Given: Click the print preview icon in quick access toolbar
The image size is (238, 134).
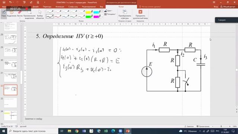Looking at the screenshot, I should (x=38, y=2).
